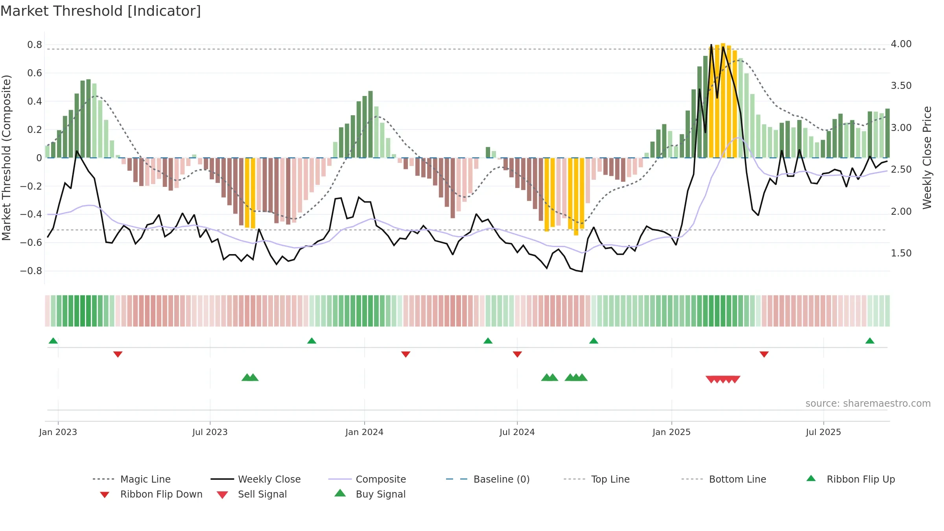944x531 pixels.
Task: Toggle the Ribbon Flip Down legend entry
Action: coord(151,494)
